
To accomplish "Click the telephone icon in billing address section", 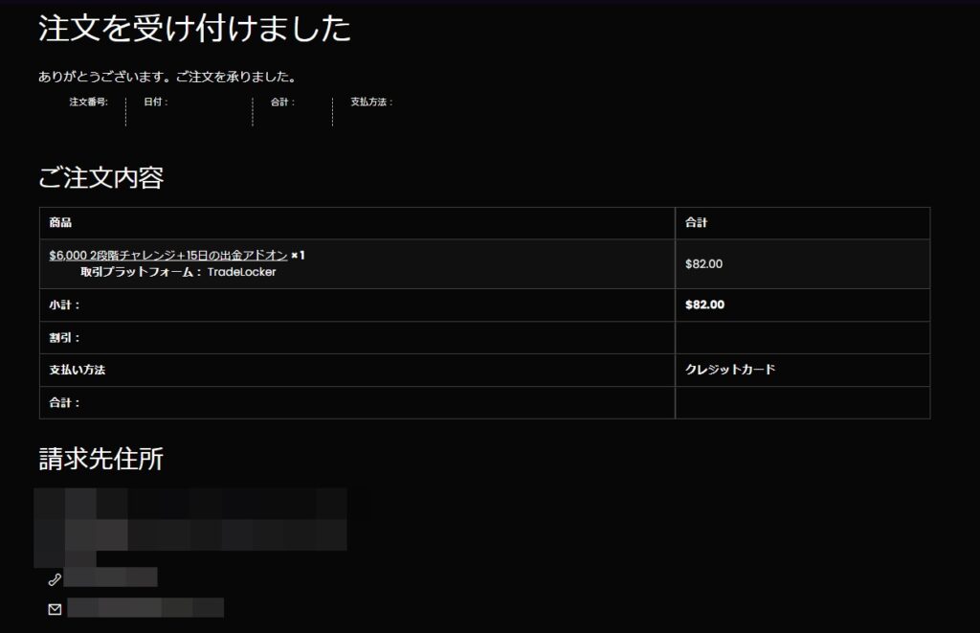I will coord(56,577).
